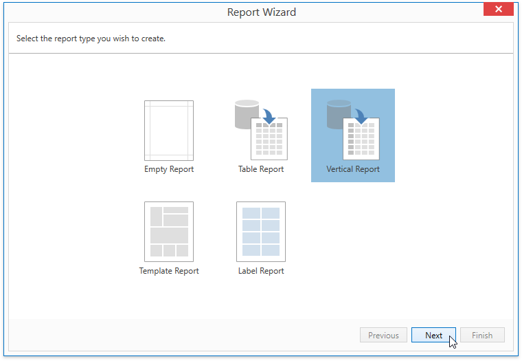Screen dimensions: 522x361
Task: Select the Empty Report icon
Action: click(x=169, y=131)
